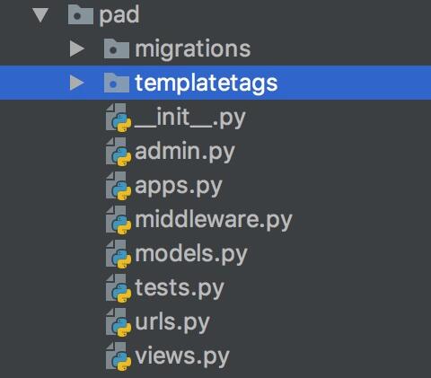Click the views.py Python file icon

pyautogui.click(x=119, y=356)
